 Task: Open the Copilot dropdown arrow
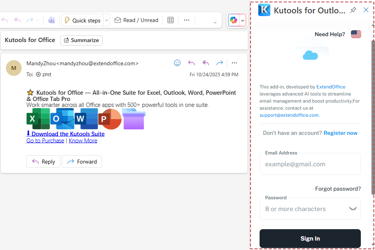(x=243, y=20)
